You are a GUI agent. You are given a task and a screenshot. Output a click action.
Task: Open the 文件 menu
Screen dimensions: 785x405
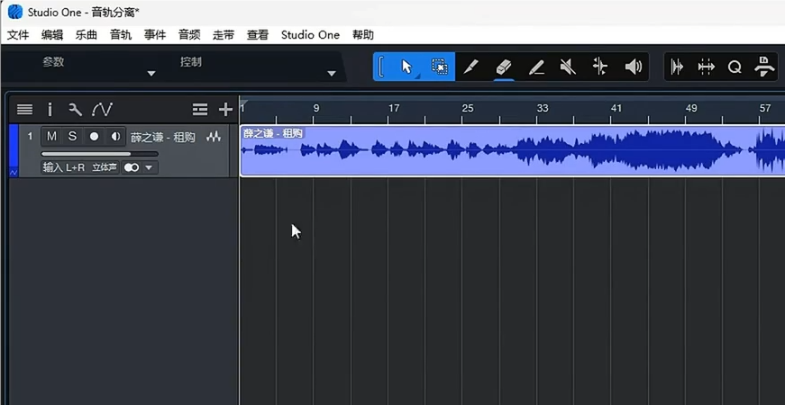(18, 35)
